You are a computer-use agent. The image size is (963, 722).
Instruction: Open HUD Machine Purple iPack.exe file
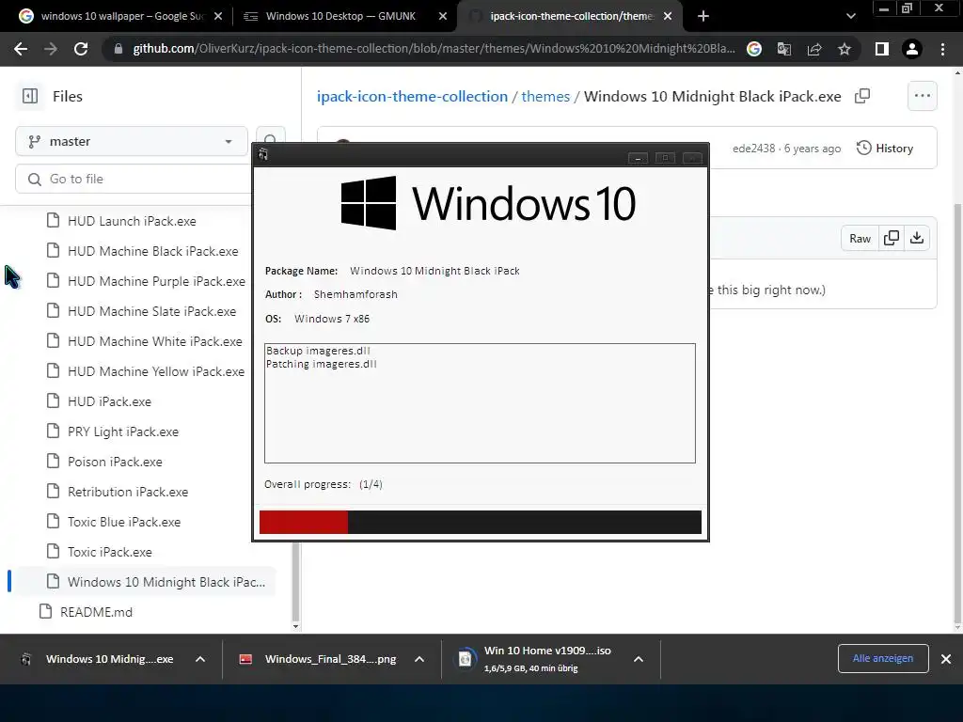(x=156, y=281)
